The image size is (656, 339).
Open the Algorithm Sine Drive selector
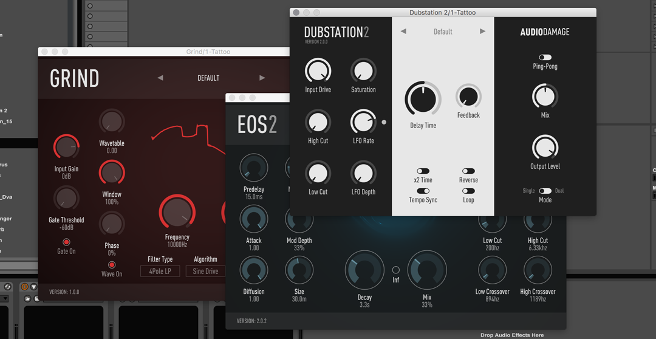(205, 271)
